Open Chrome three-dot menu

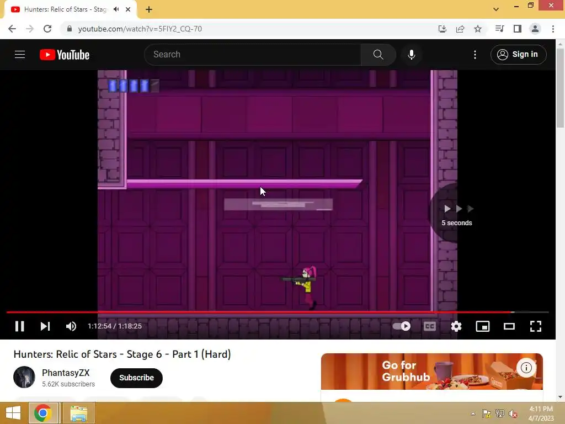coord(553,29)
